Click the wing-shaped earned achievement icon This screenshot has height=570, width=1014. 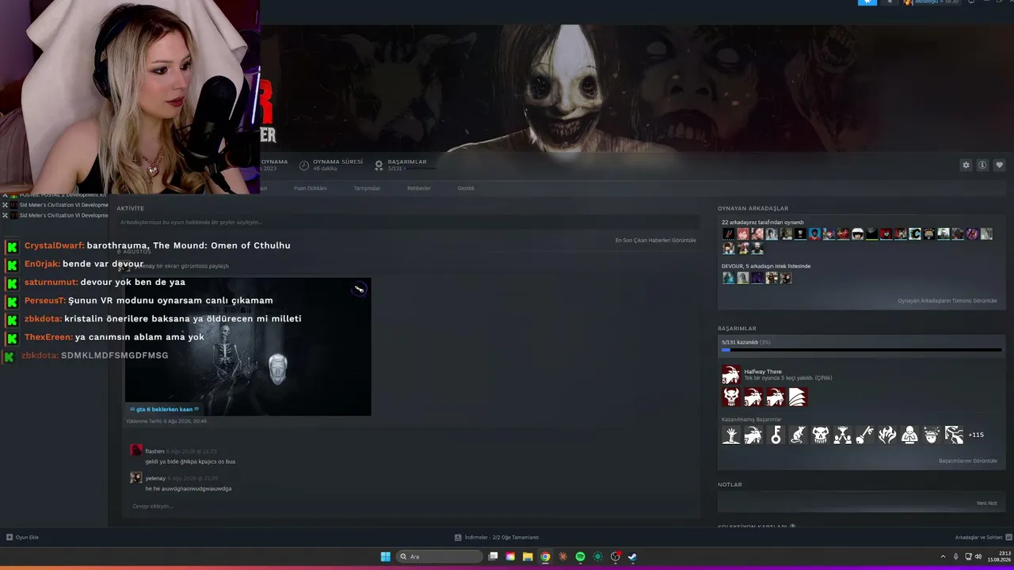pyautogui.click(x=797, y=397)
